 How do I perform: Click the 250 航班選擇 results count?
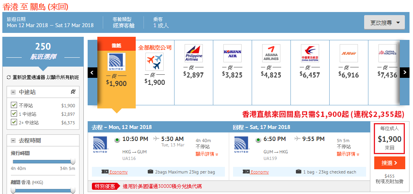43,52
